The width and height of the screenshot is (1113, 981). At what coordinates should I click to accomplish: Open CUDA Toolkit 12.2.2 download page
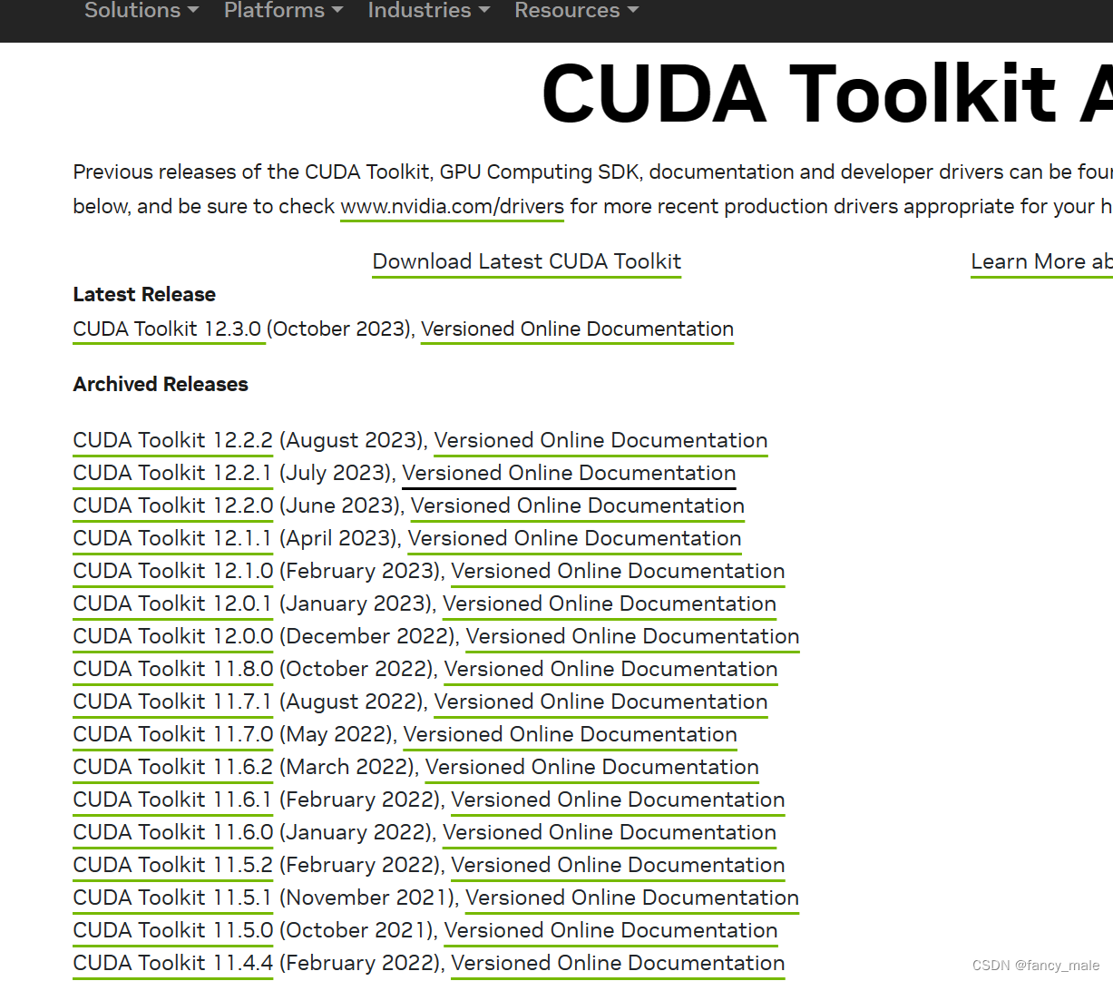(172, 441)
